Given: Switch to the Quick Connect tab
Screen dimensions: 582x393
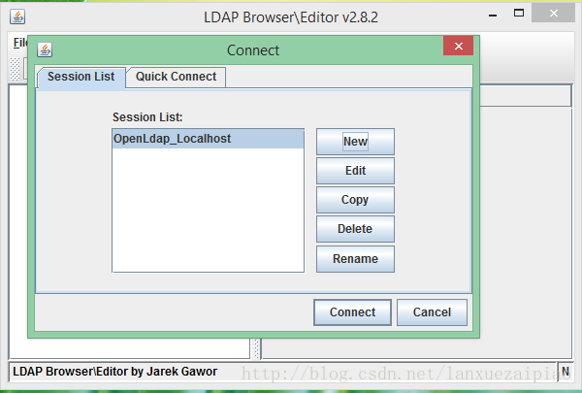Looking at the screenshot, I should coord(176,77).
